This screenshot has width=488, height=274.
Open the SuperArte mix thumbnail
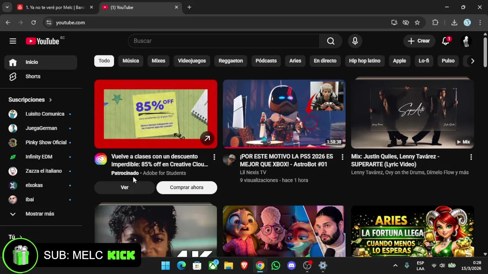(x=413, y=114)
